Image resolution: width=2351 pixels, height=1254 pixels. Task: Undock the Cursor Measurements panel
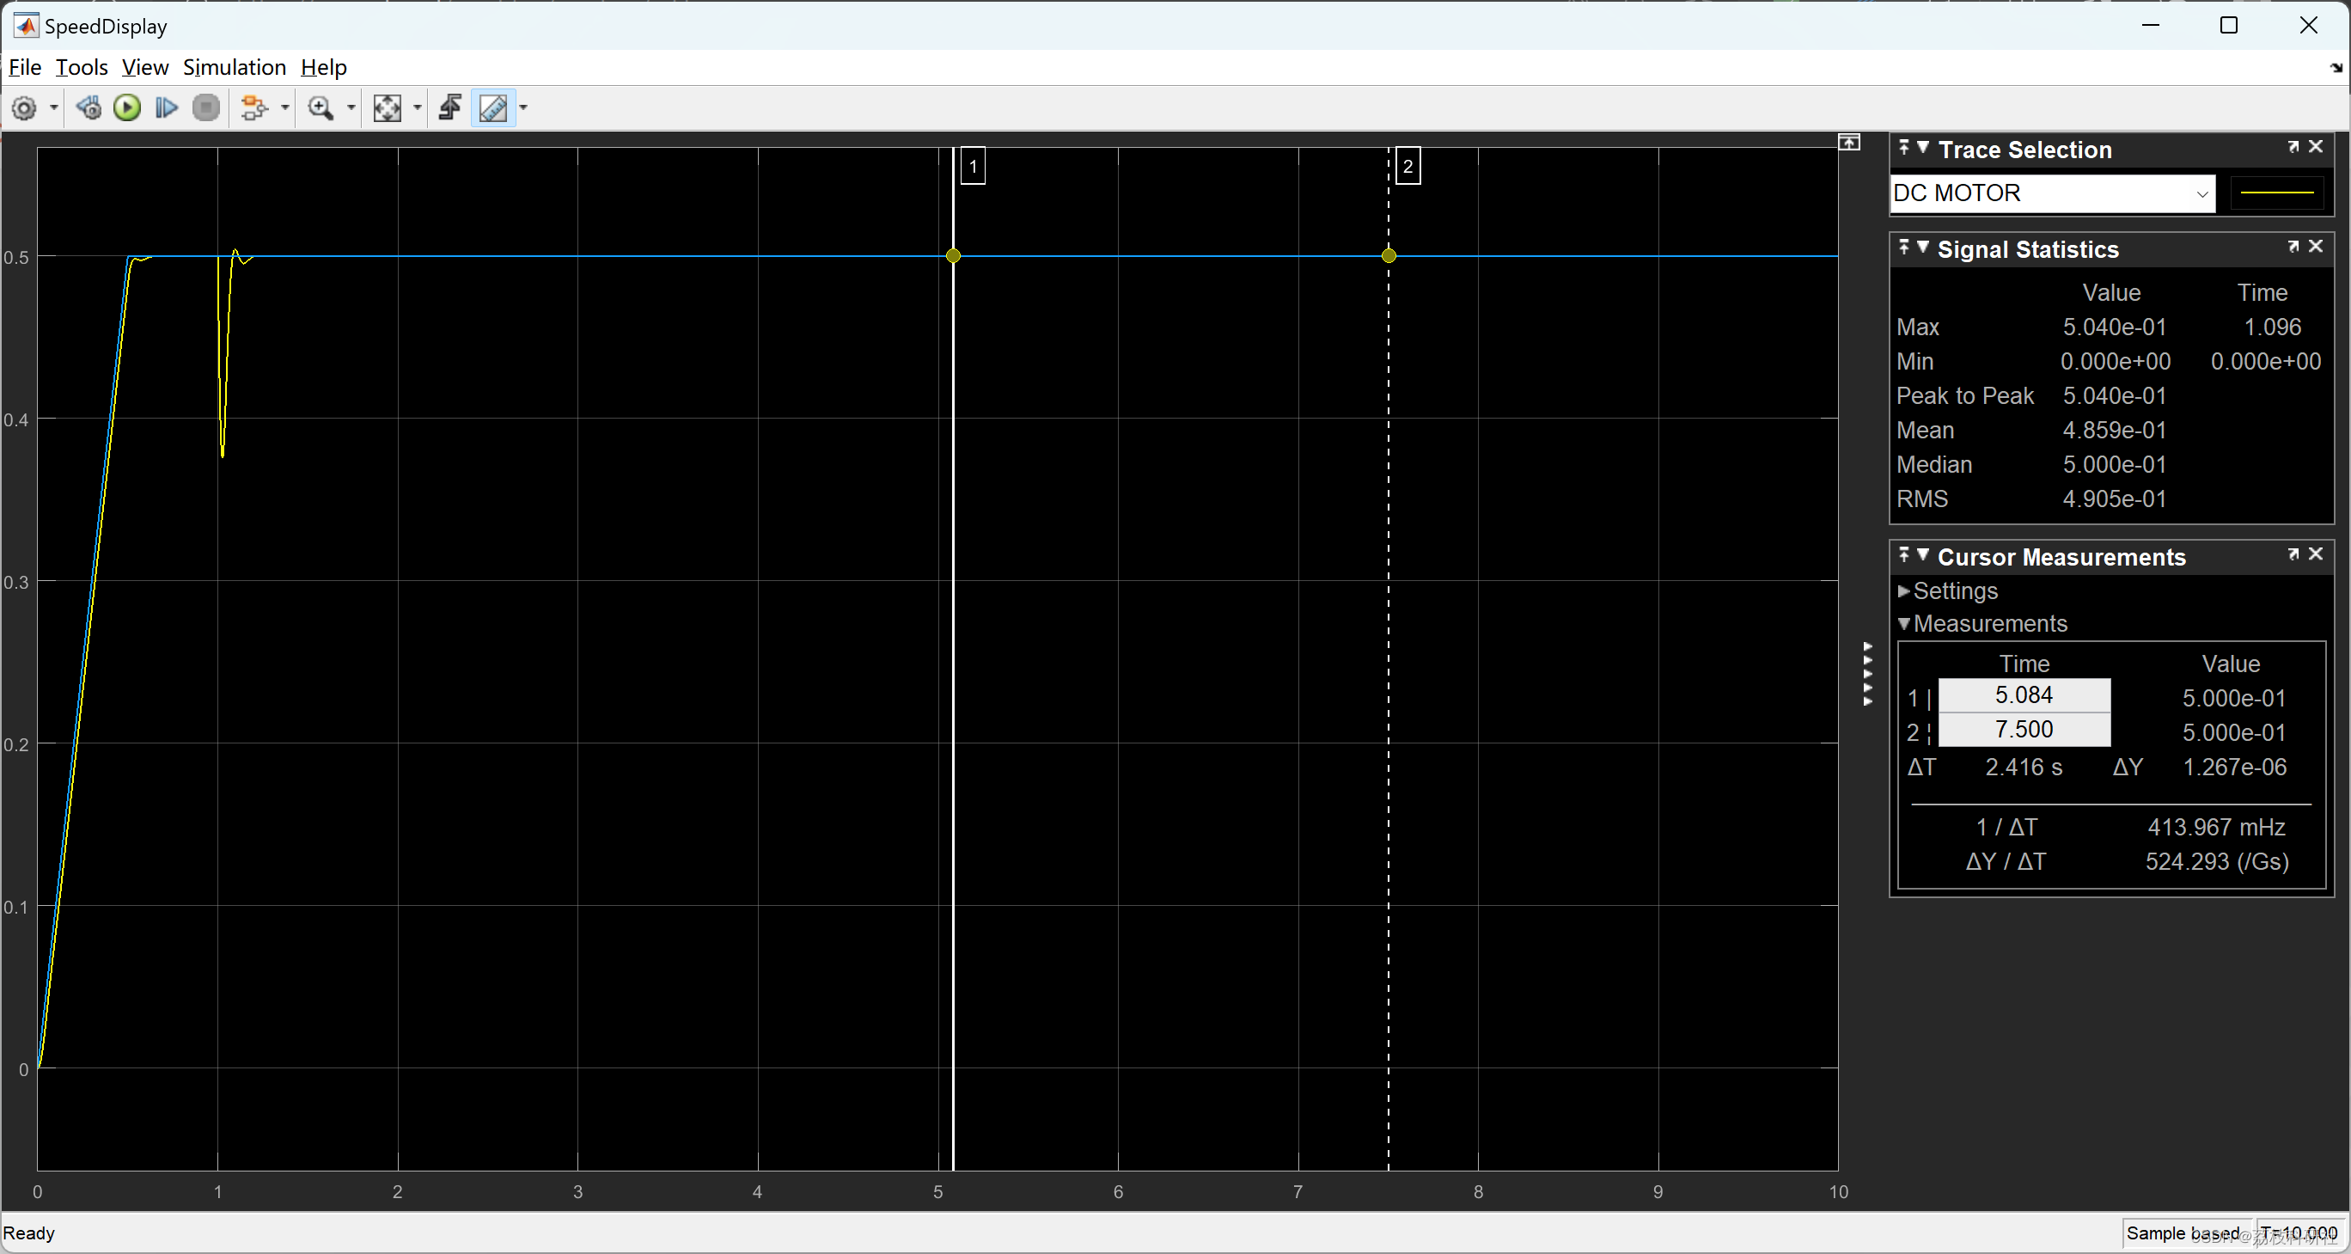pyautogui.click(x=2293, y=554)
